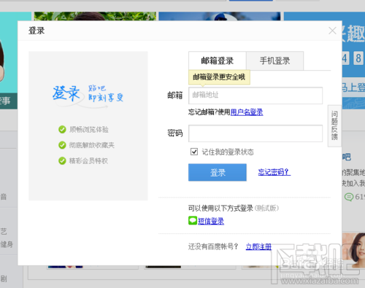Image resolution: width=365 pixels, height=288 pixels.
Task: Click the woman portrait thumbnail in background page
Action: [353, 250]
